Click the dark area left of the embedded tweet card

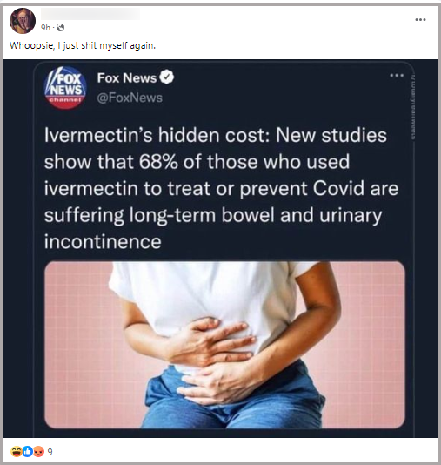coord(18,248)
